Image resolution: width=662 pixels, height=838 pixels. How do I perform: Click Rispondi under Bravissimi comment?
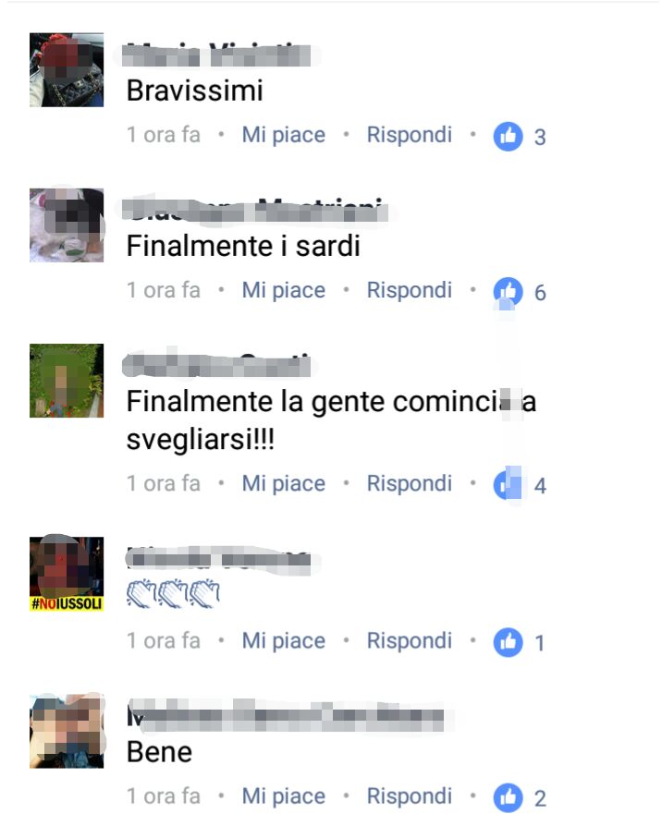(x=409, y=135)
